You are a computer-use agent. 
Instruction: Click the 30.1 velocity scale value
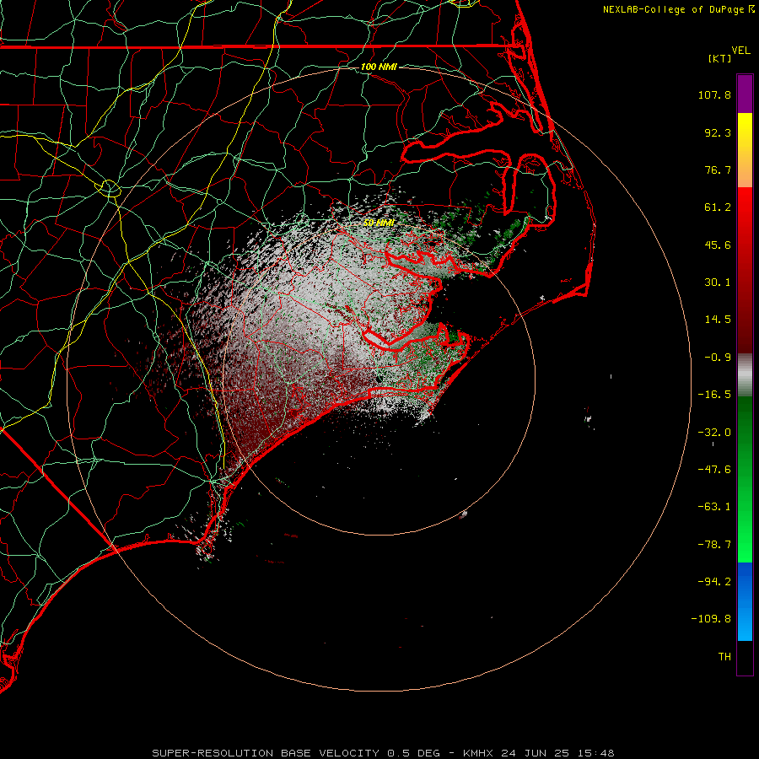(x=718, y=283)
